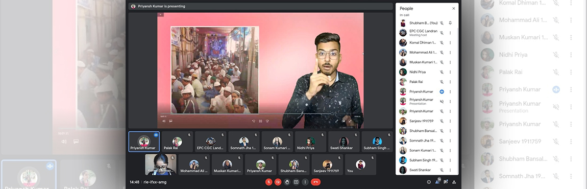Open more actions for Komal Dhiman
The image size is (587, 189).
click(450, 43)
